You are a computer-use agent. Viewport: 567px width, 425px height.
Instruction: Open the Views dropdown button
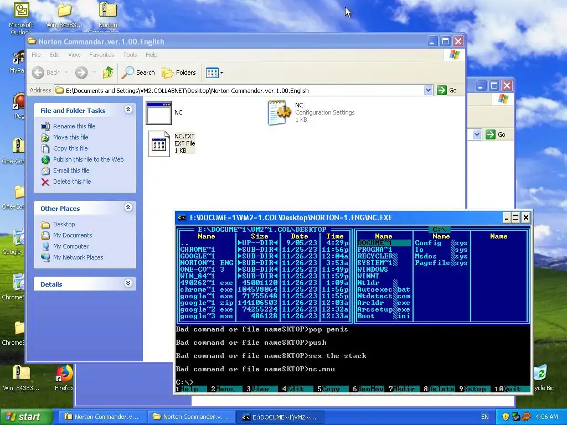(214, 72)
